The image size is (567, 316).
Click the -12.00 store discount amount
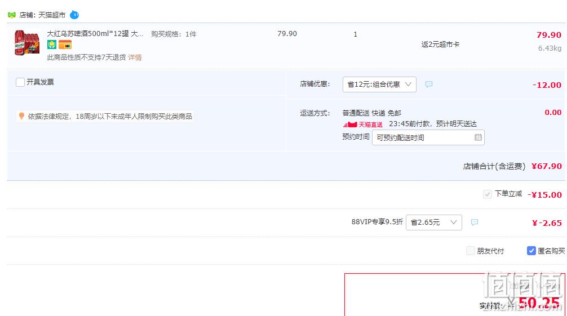[x=547, y=85]
